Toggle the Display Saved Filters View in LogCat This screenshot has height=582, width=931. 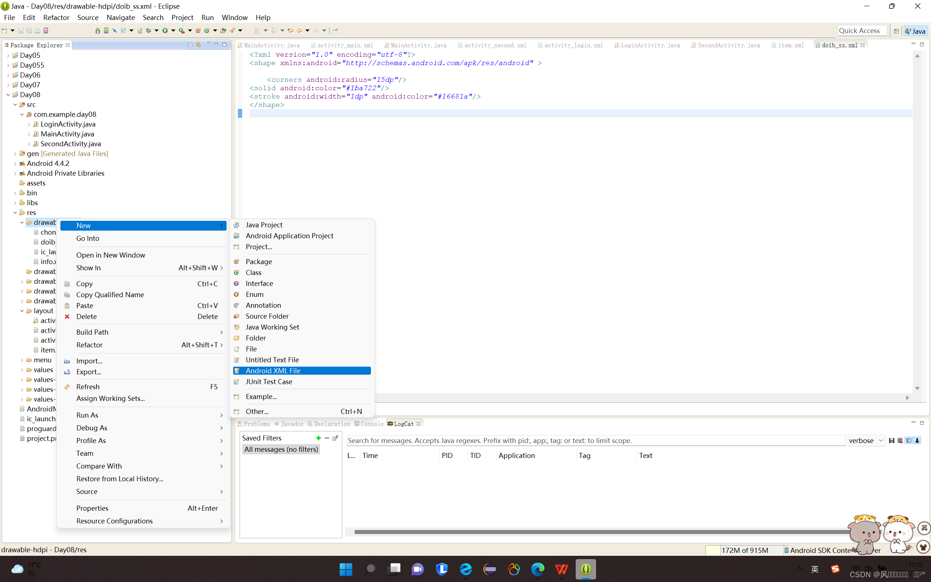(x=909, y=441)
